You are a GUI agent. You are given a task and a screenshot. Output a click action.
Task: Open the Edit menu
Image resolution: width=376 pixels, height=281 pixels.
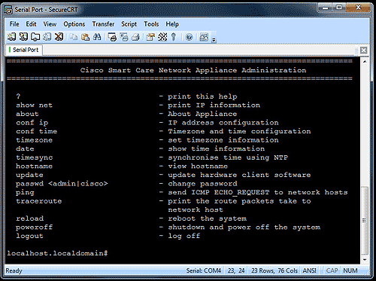pyautogui.click(x=31, y=24)
